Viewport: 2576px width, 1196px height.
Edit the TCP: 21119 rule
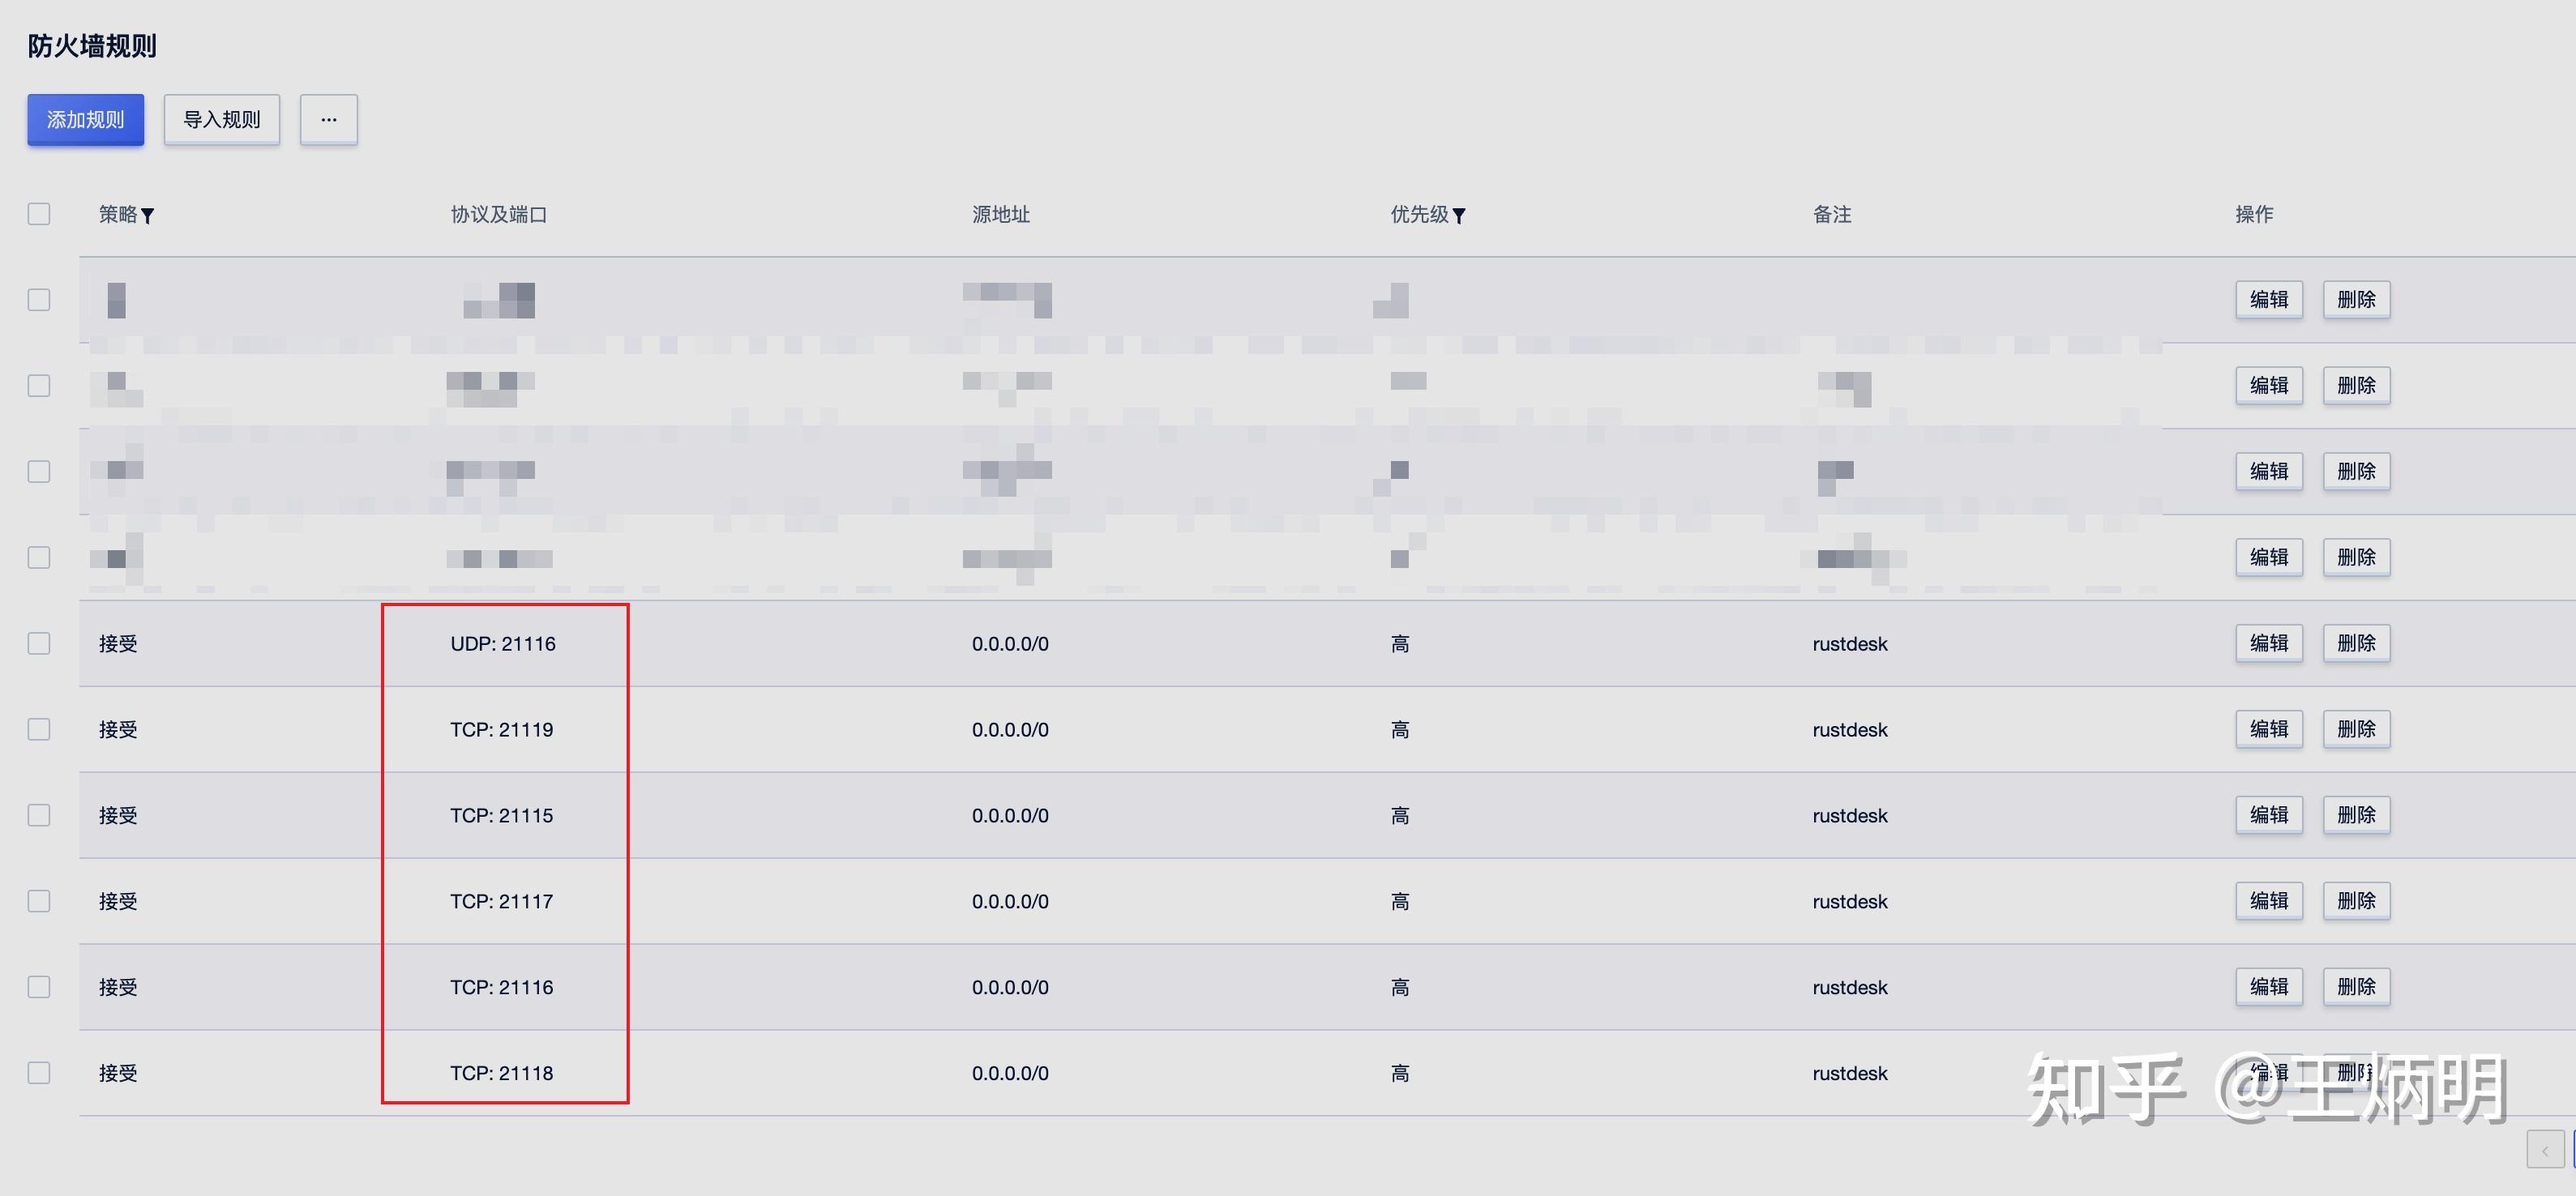click(x=2268, y=729)
